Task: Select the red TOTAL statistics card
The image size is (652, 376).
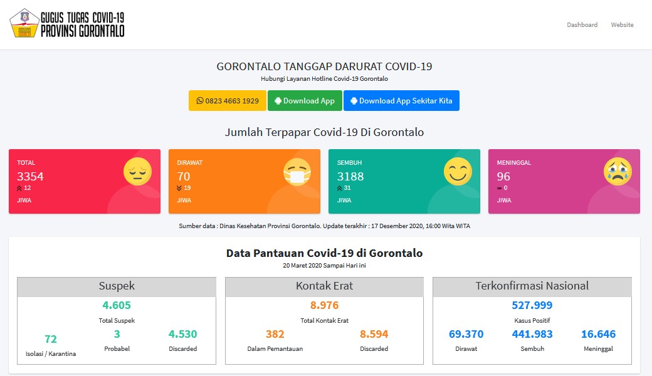Action: (x=85, y=181)
